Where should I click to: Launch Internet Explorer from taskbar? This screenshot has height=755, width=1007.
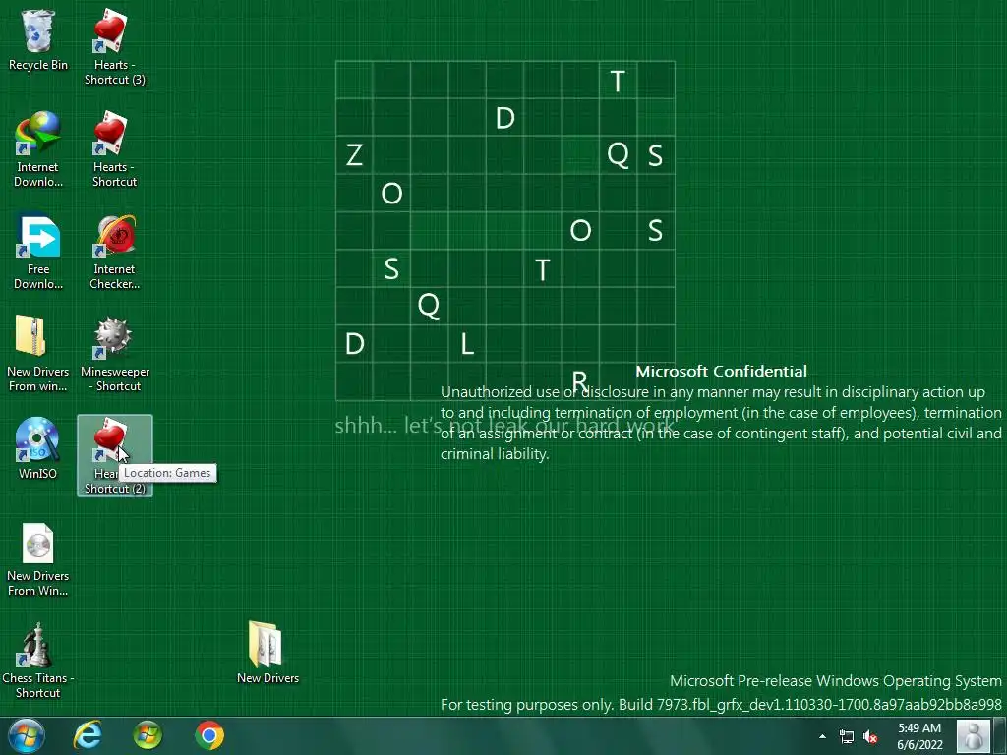88,735
